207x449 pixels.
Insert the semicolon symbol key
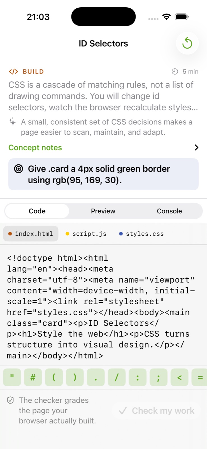coord(159,377)
